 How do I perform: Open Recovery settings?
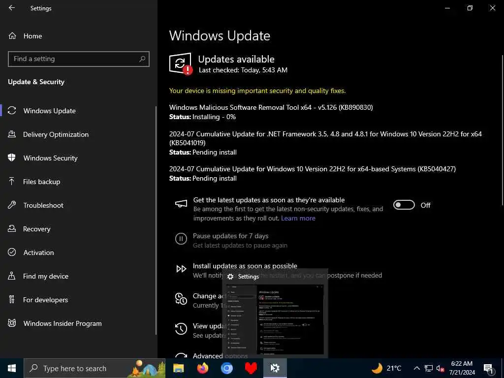pyautogui.click(x=36, y=229)
